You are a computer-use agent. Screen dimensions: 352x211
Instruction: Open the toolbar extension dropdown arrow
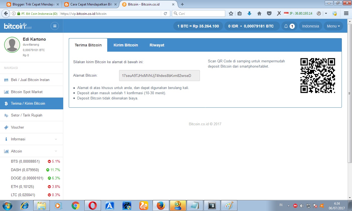click(326, 13)
